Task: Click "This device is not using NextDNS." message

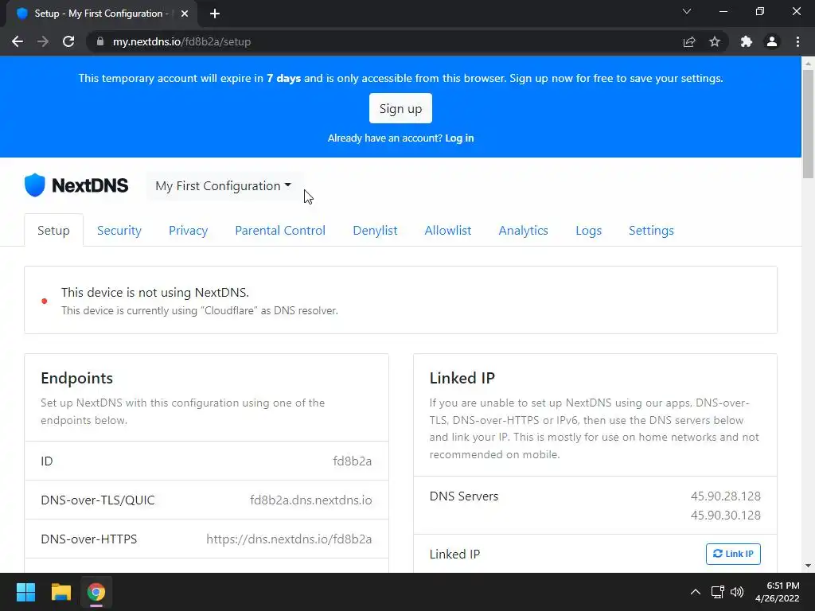Action: (155, 293)
